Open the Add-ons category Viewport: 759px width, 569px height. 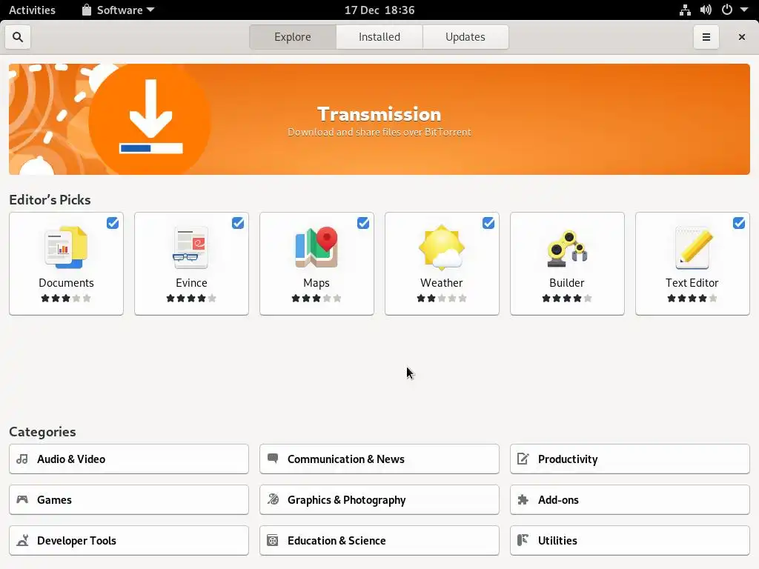coord(630,499)
